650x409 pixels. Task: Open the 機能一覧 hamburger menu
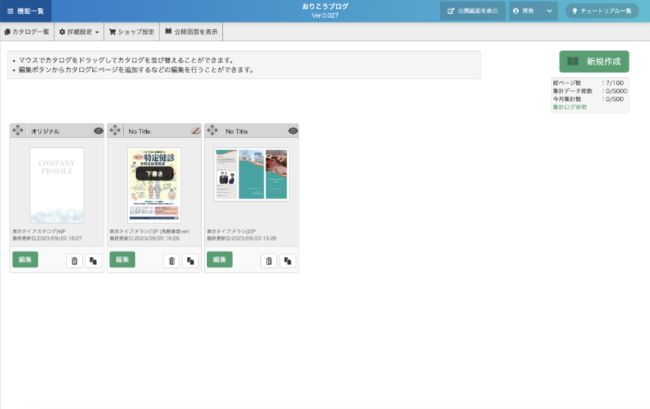[x=26, y=11]
